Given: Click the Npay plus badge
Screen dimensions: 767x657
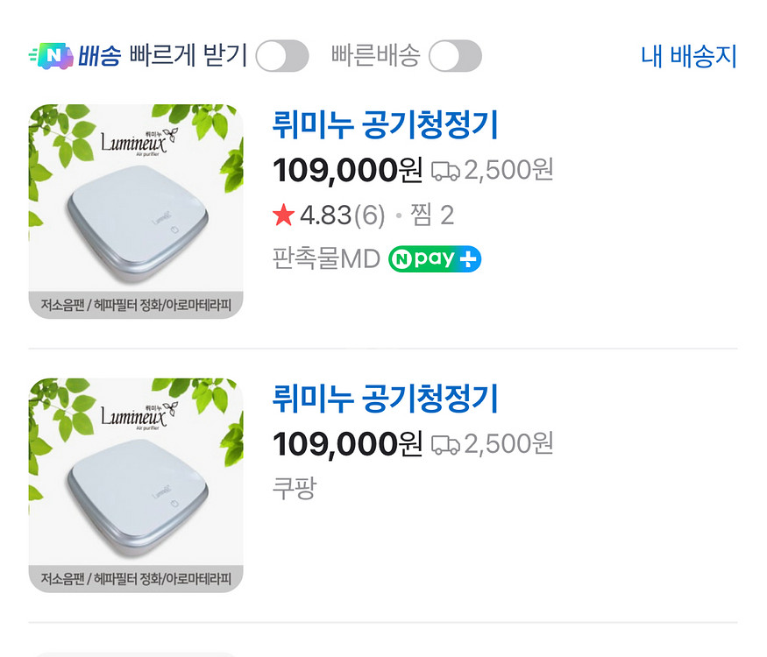Looking at the screenshot, I should click(x=435, y=259).
